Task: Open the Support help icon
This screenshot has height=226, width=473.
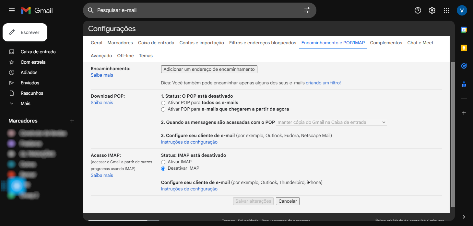Action: coord(418,10)
